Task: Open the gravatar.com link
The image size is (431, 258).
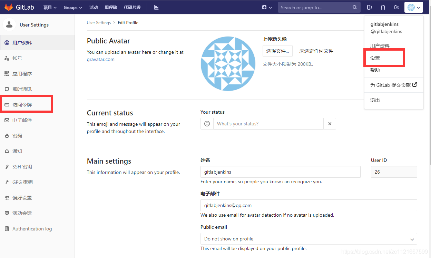Action: point(100,59)
